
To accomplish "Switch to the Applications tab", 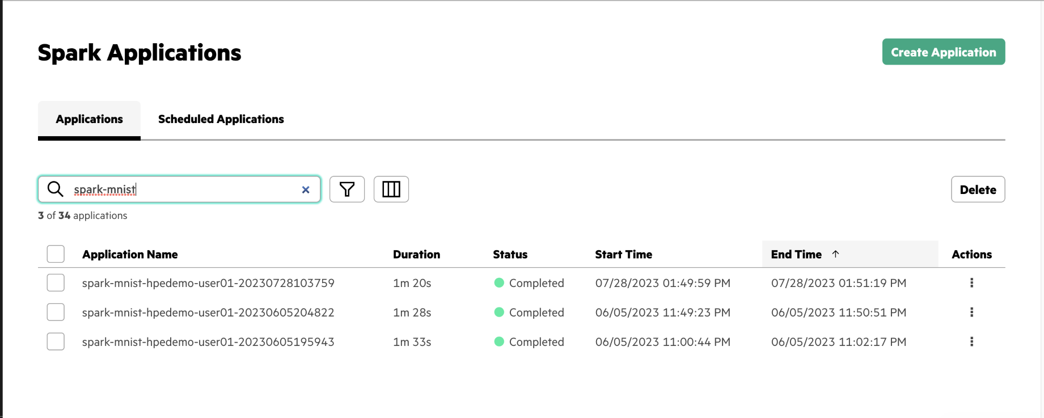I will 89,119.
